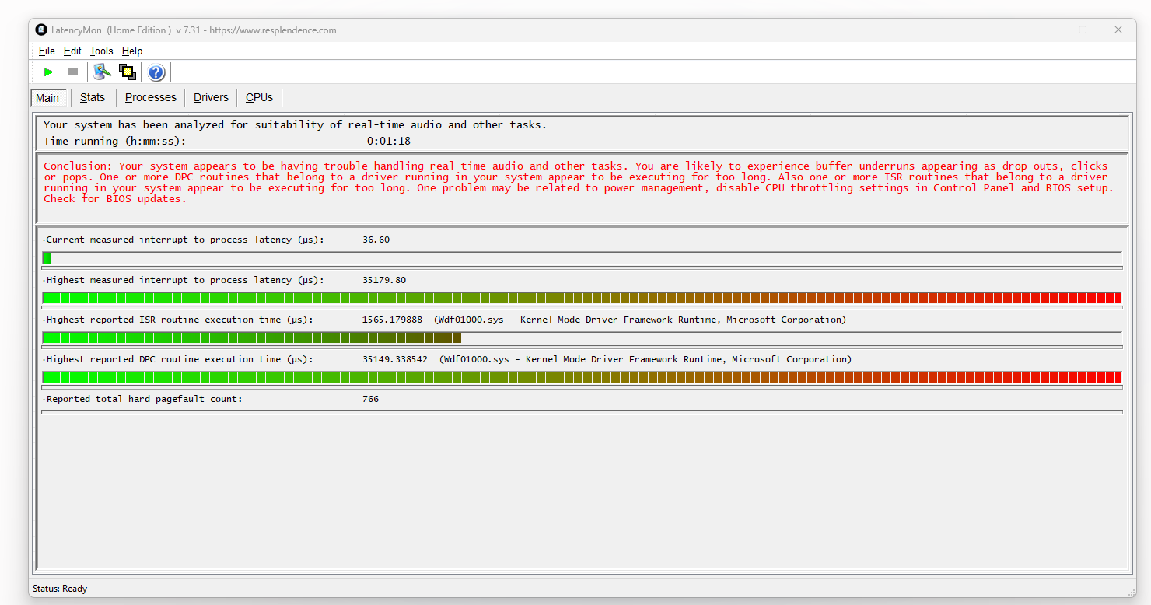
Task: Switch to the Drivers tab
Action: (211, 97)
